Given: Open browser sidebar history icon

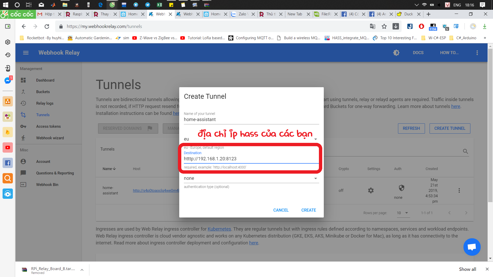Looking at the screenshot, I should (8, 55).
